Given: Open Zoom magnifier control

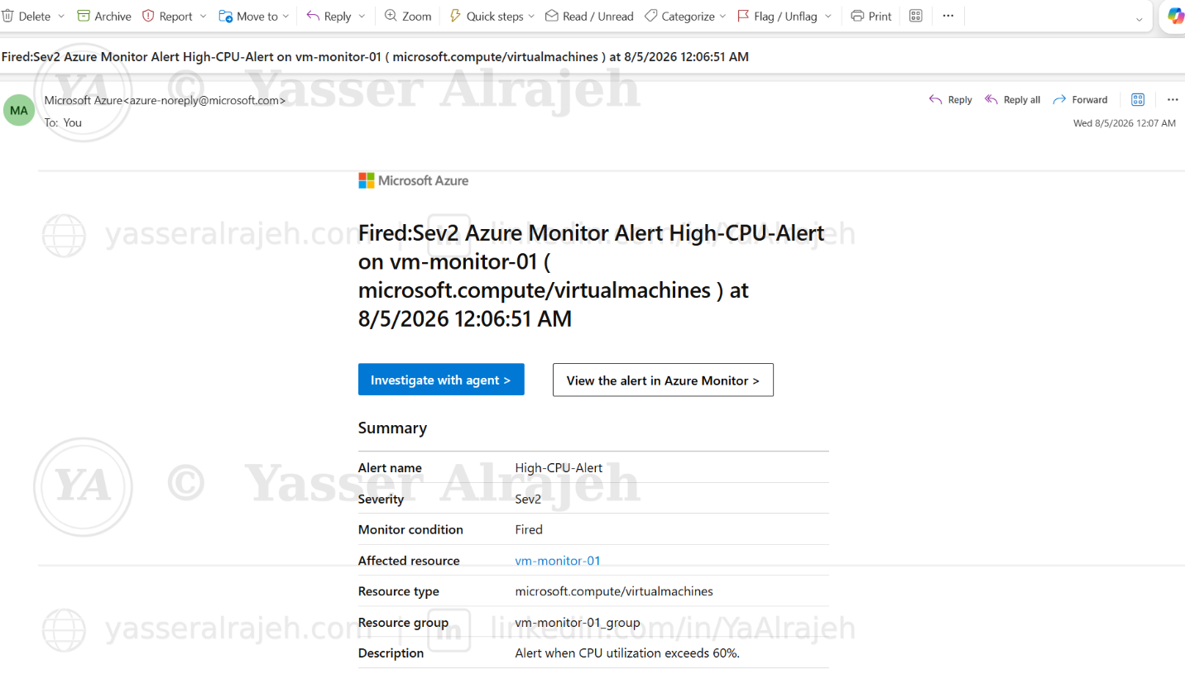Looking at the screenshot, I should pyautogui.click(x=408, y=16).
